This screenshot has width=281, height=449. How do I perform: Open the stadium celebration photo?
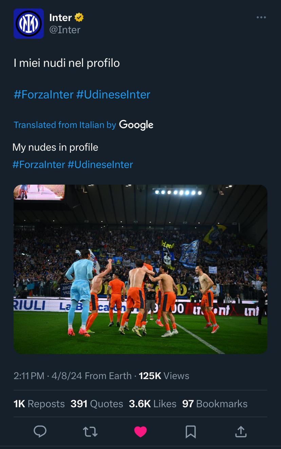click(x=140, y=269)
